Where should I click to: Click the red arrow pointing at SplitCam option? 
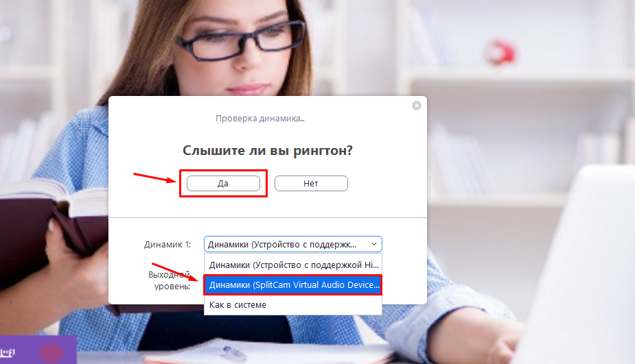click(175, 272)
